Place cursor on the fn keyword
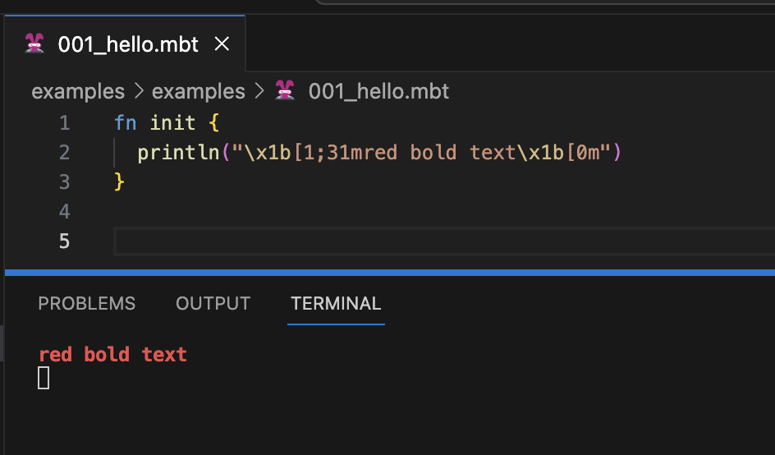775x455 pixels. pos(126,123)
